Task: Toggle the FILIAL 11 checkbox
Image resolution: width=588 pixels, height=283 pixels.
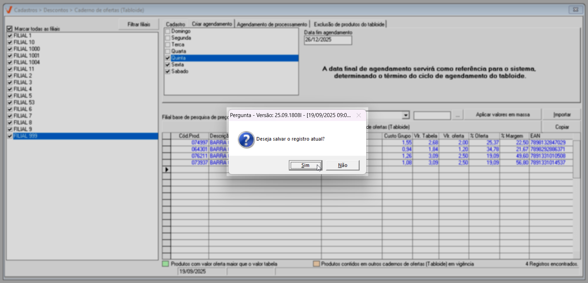Action: click(x=10, y=69)
